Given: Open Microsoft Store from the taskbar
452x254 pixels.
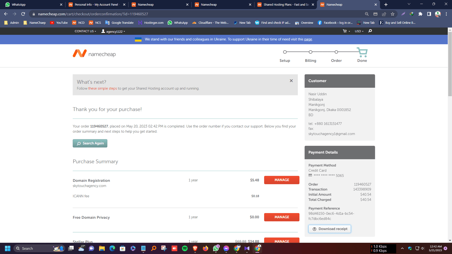Looking at the screenshot, I should [x=123, y=248].
